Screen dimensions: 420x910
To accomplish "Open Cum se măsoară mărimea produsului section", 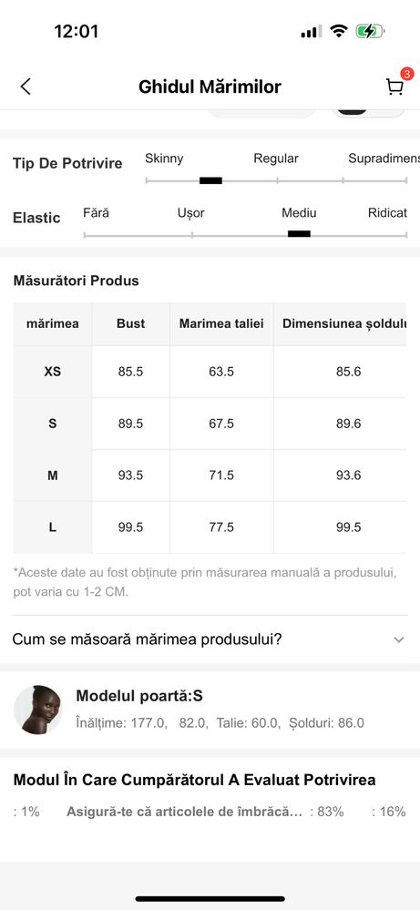I will click(210, 639).
